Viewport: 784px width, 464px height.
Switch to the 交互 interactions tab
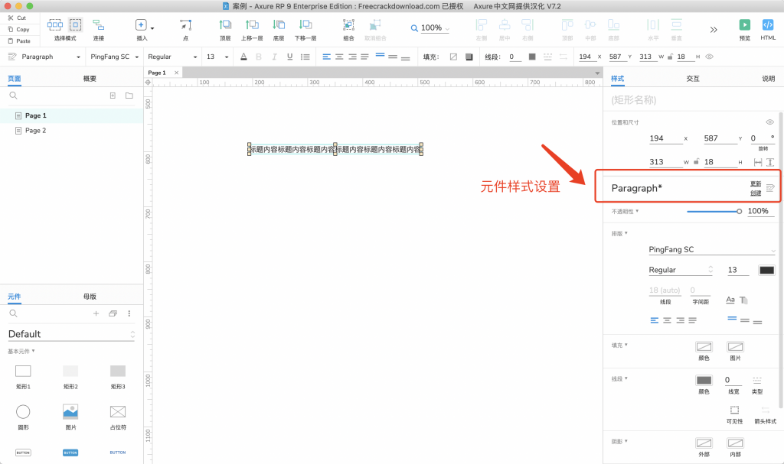[x=692, y=79]
